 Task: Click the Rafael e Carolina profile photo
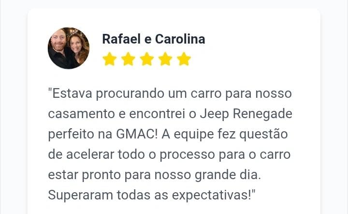tap(68, 48)
